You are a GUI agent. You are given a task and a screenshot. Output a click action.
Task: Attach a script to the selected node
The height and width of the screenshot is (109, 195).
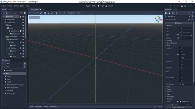point(25,13)
